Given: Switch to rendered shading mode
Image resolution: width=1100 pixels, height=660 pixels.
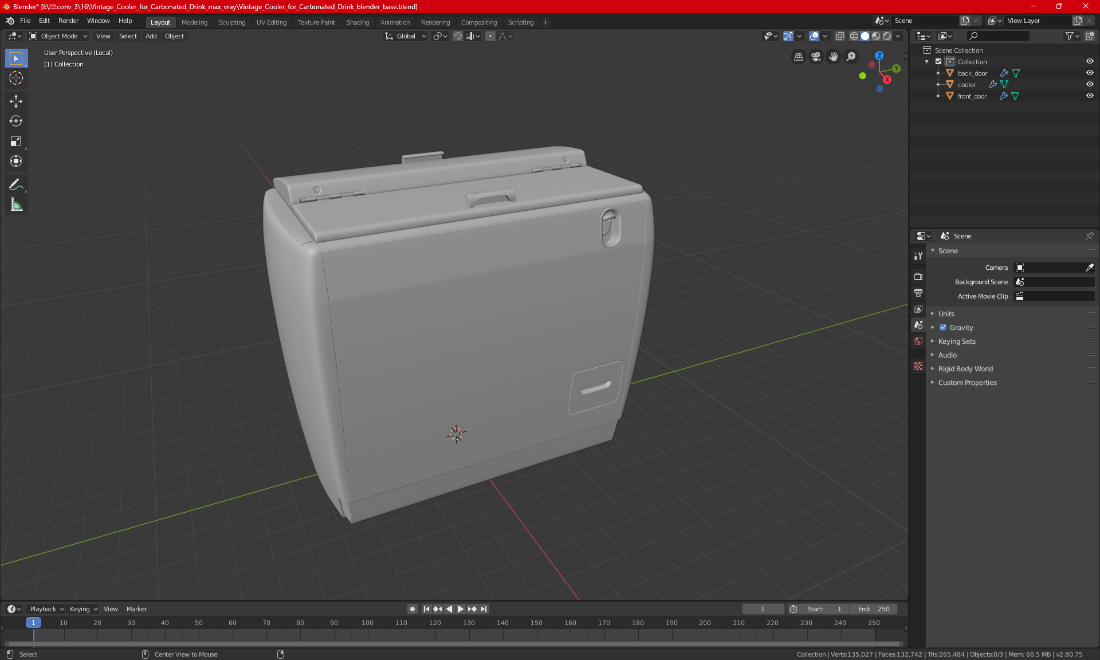Looking at the screenshot, I should click(887, 36).
